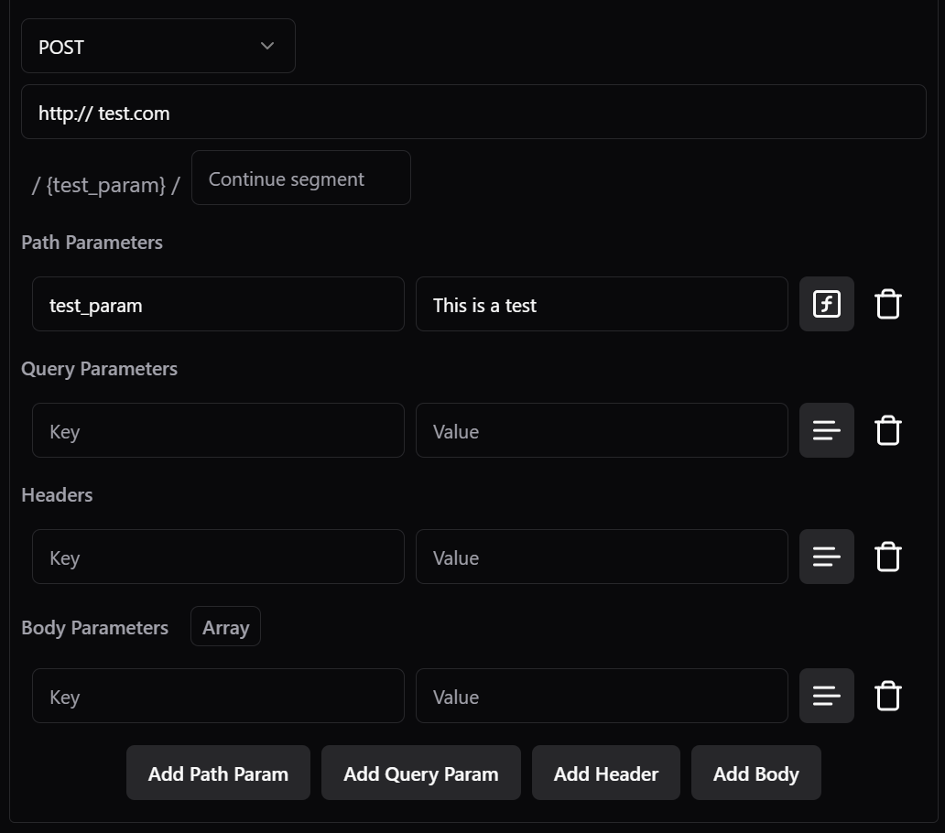Delete the Query Parameters row
The image size is (945, 833).
tap(887, 430)
